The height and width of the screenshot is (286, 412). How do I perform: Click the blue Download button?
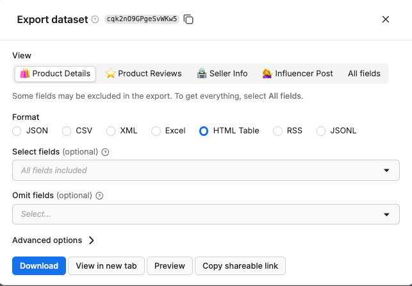pos(39,265)
